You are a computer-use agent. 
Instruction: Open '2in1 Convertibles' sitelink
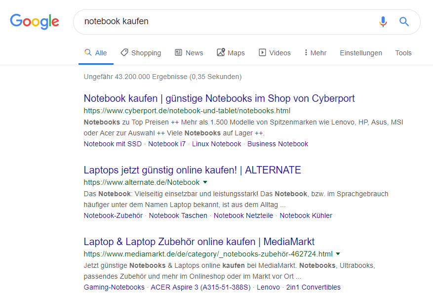click(314, 287)
